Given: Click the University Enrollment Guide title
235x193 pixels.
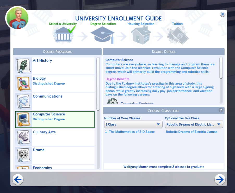Looking at the screenshot, I should [118, 18].
